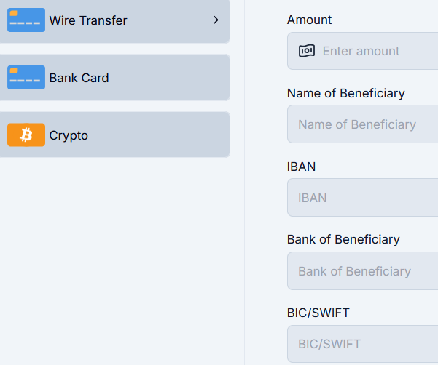Click the Amount field heading
Viewport: 438px width, 365px height.
point(309,20)
